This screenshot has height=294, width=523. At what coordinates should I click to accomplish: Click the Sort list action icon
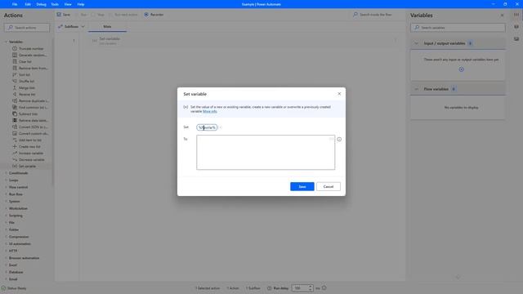point(15,74)
